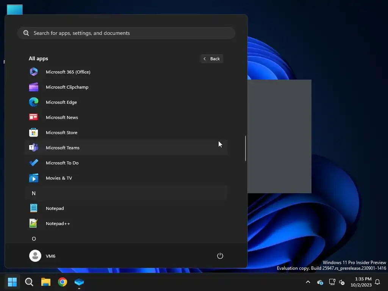Click the blue layered app icon on taskbar
The height and width of the screenshot is (291, 388).
point(79,282)
